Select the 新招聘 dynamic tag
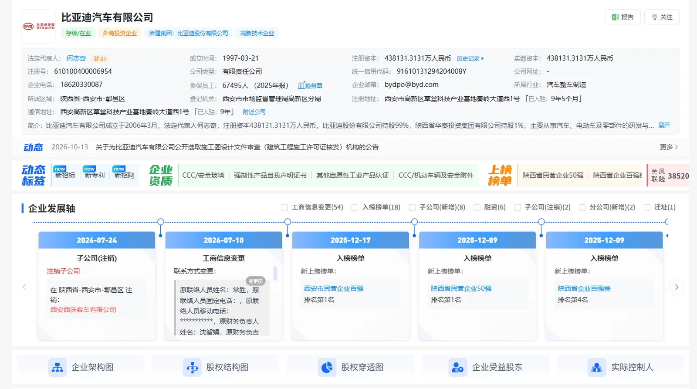The width and height of the screenshot is (697, 389). (x=124, y=175)
